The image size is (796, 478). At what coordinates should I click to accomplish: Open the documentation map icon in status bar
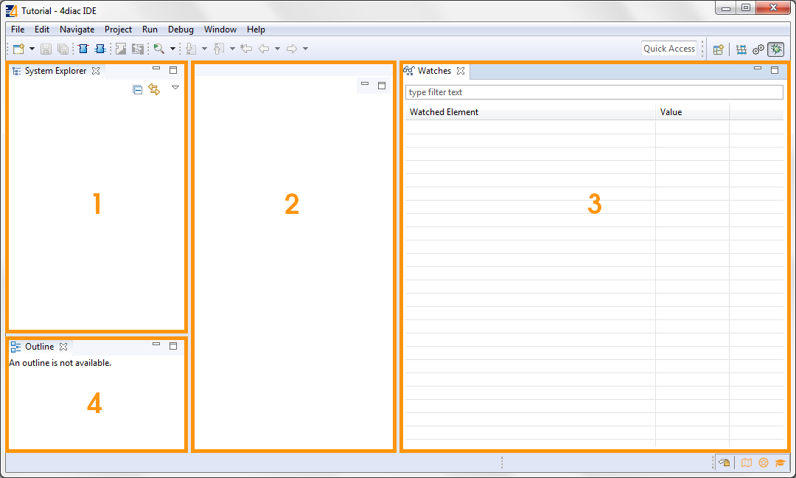[x=747, y=463]
